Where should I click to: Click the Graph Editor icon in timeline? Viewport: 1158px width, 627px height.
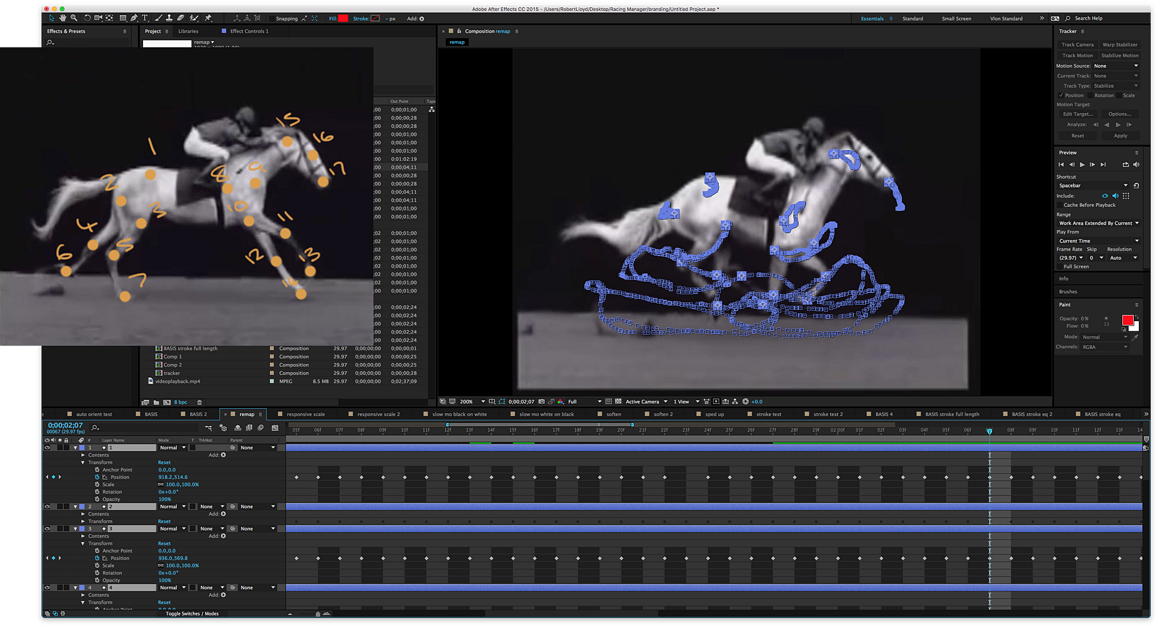coord(275,428)
